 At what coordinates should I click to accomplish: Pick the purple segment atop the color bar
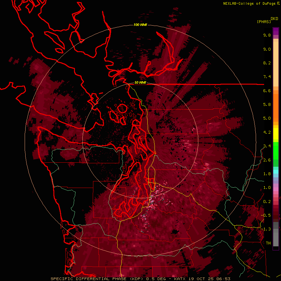coord(276,31)
